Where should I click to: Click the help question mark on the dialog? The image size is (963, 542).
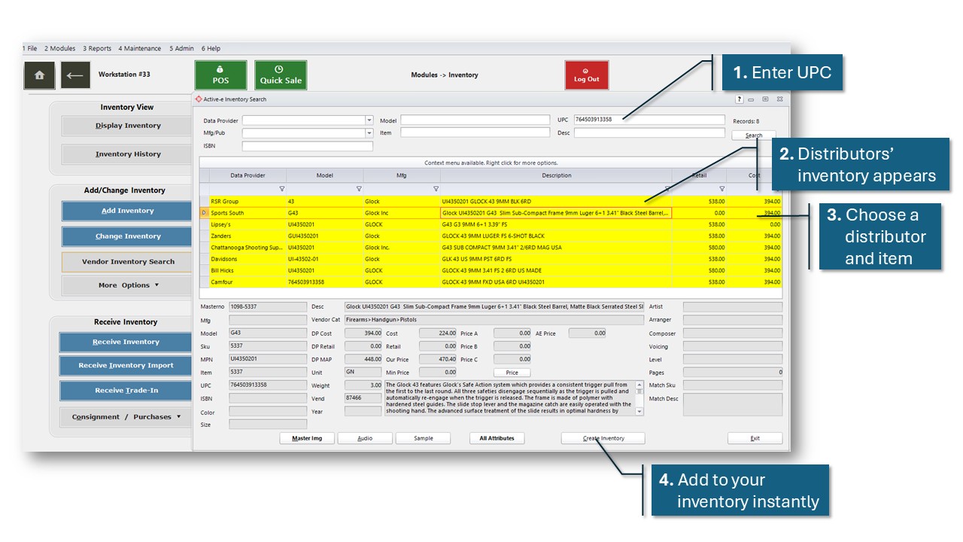738,99
